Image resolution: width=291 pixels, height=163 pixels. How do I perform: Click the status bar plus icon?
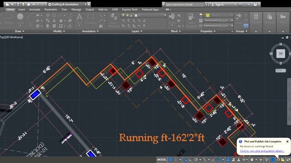(x=261, y=160)
